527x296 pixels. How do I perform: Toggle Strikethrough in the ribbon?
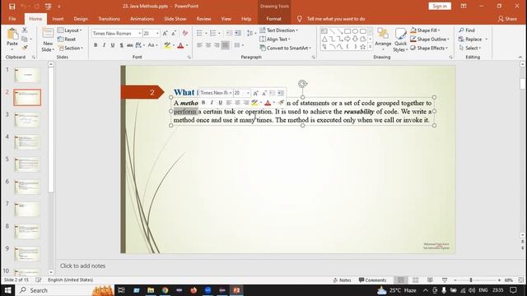(x=130, y=45)
